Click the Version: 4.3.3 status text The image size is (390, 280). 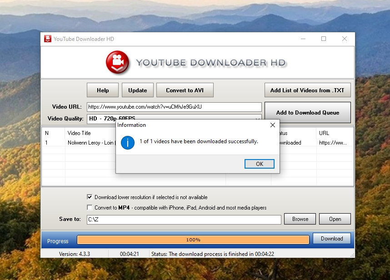[x=75, y=254]
